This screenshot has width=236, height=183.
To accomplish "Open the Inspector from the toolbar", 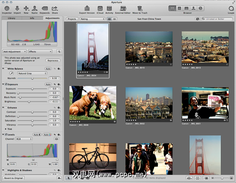I will pyautogui.click(x=7, y=8).
